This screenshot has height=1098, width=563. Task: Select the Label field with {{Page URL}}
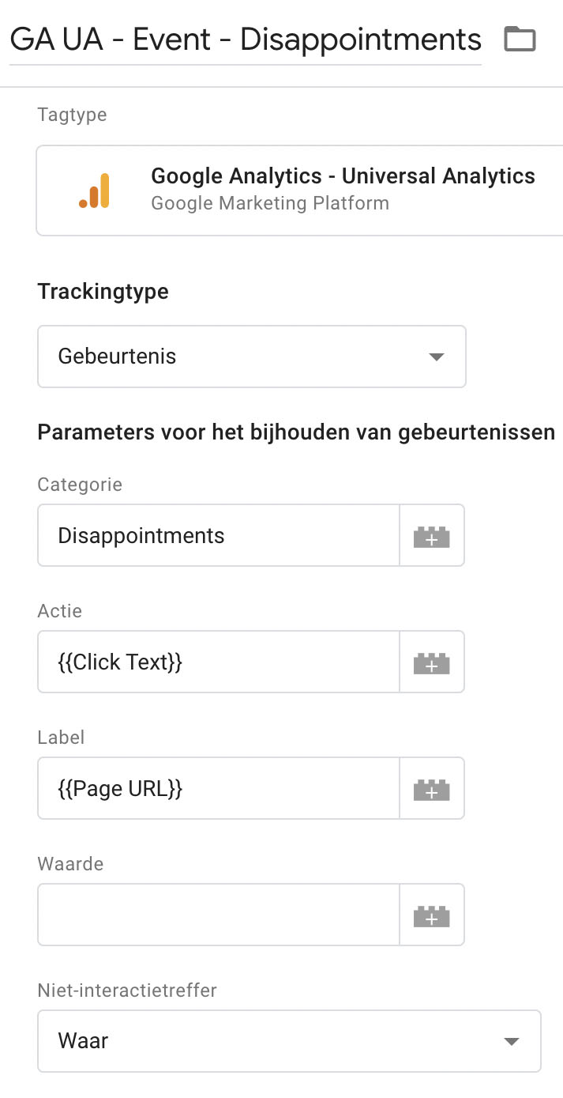[219, 788]
